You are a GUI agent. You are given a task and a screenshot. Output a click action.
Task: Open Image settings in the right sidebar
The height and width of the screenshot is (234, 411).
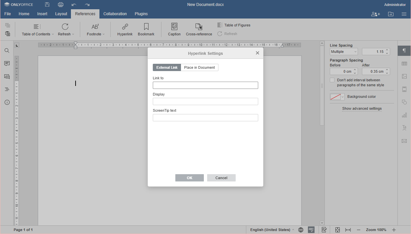pyautogui.click(x=404, y=76)
